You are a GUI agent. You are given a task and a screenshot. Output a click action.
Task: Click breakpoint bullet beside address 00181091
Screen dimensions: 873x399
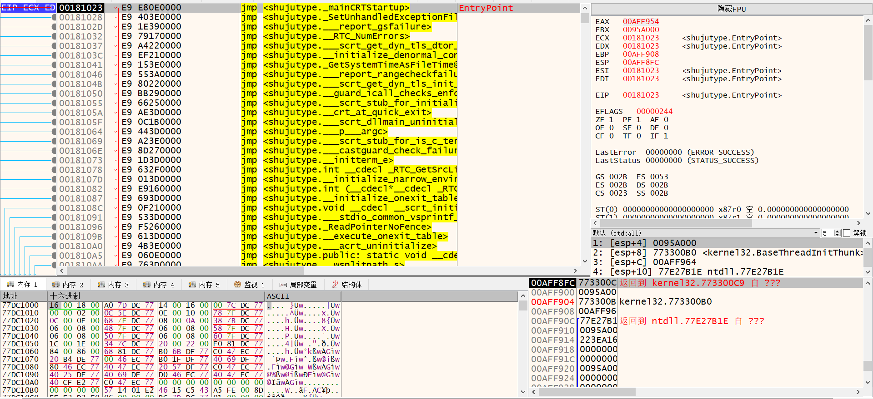point(54,217)
